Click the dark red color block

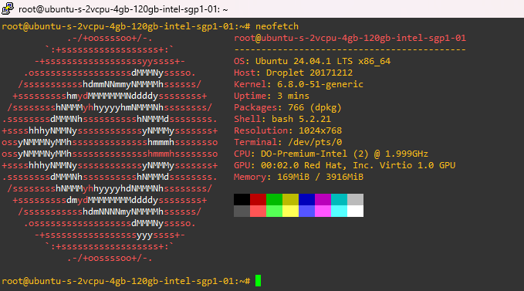pyautogui.click(x=258, y=199)
